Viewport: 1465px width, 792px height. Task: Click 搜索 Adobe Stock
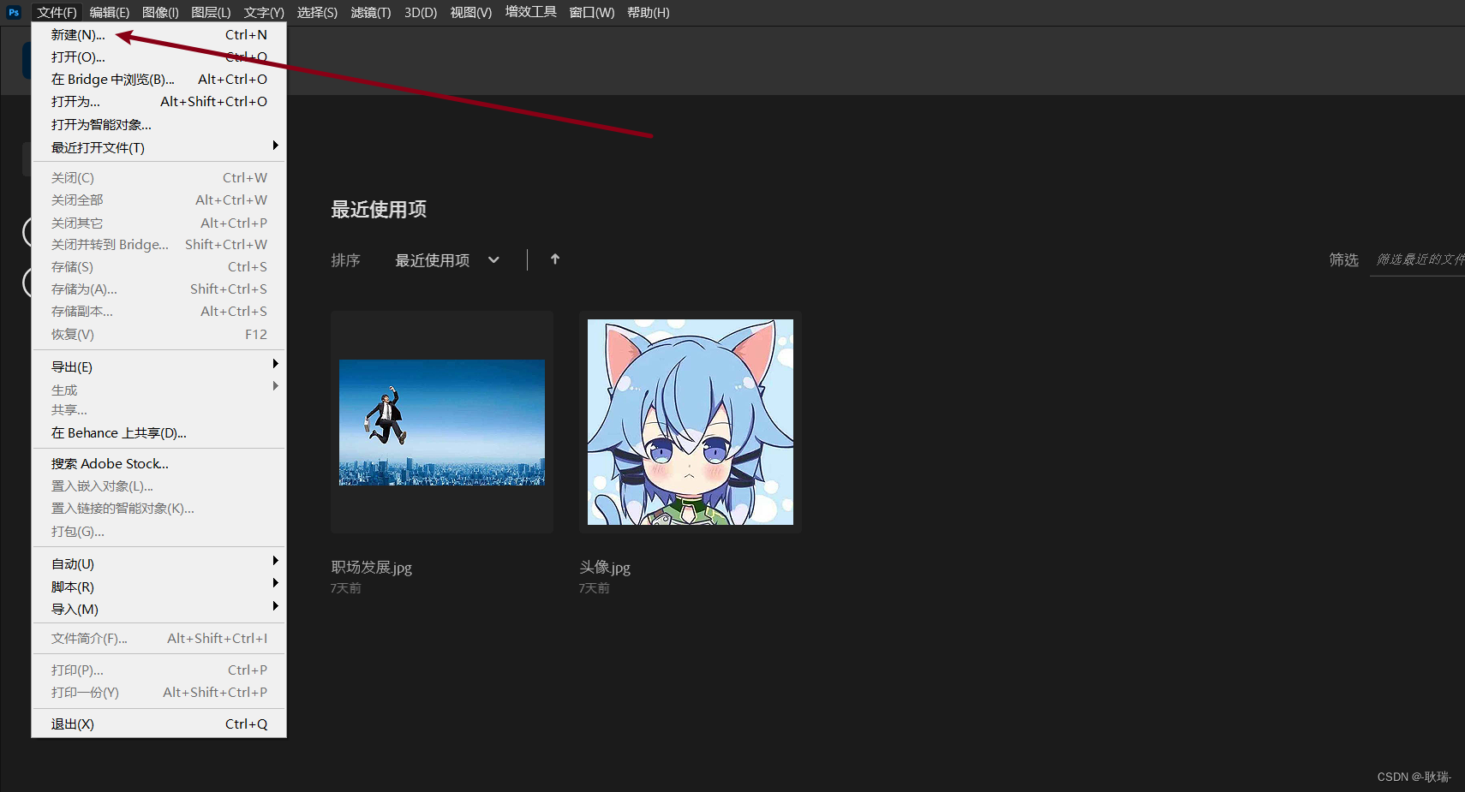[x=109, y=463]
